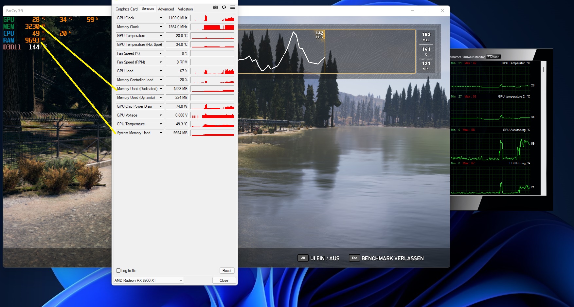Click UI EIN / AUS in the benchmark

tap(325, 258)
